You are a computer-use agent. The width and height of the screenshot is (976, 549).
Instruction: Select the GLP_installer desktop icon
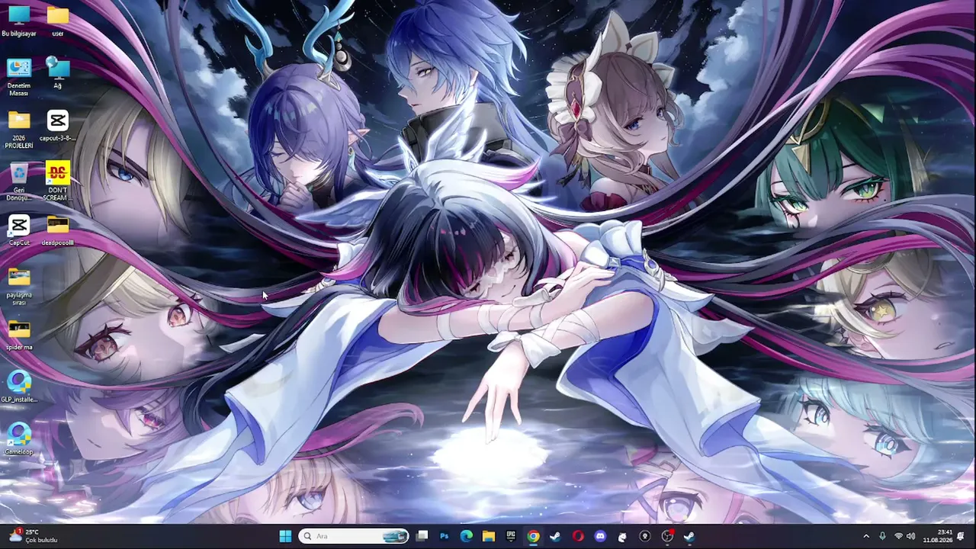click(x=19, y=387)
